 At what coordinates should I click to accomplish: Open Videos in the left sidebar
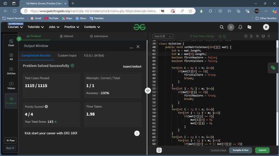click(x=11, y=85)
